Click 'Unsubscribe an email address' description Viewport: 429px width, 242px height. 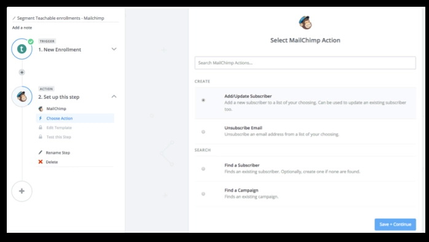click(x=282, y=135)
